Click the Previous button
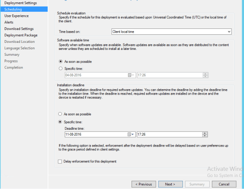Viewport: 244px width, 189px height. pyautogui.click(x=144, y=184)
